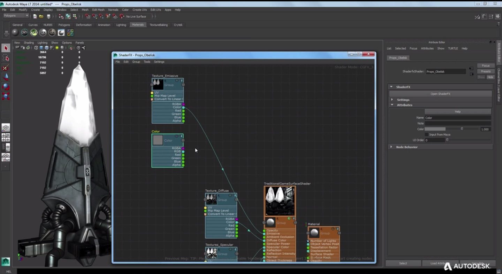Viewport: 502px width, 274px height.
Task: Click the DX11 shader shelf icon
Action: tap(24, 32)
